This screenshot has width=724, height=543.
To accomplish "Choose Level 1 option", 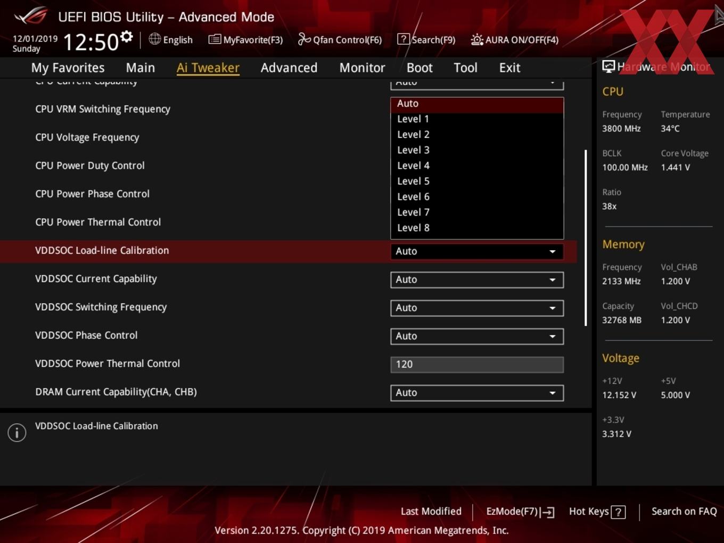I will click(x=477, y=119).
